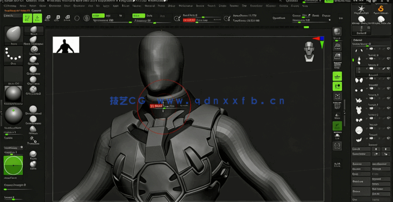Open the empty alpha thumbnail in the left shelf
This screenshot has width=393, height=202.
pyautogui.click(x=13, y=75)
